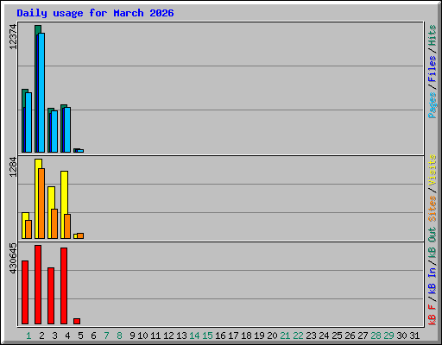Click green day 14 on the x-axis
Screen dimensions: 442x345
pyautogui.click(x=194, y=336)
